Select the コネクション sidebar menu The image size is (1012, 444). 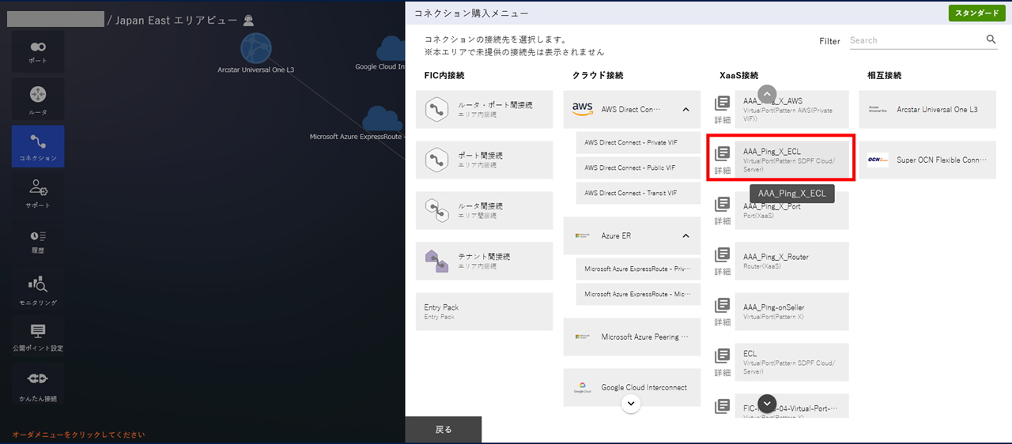tap(38, 146)
